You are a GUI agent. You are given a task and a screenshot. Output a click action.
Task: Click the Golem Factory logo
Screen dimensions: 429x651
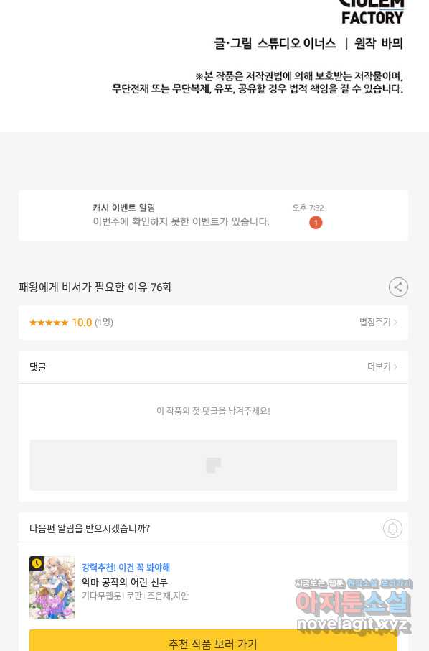372,12
